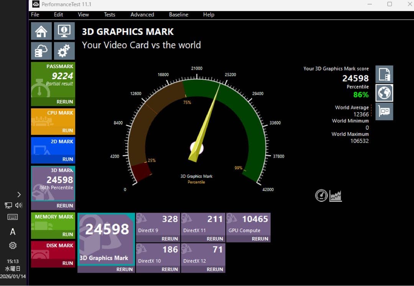Open Preferences using the gears icon
The width and height of the screenshot is (414, 286).
[x=64, y=51]
